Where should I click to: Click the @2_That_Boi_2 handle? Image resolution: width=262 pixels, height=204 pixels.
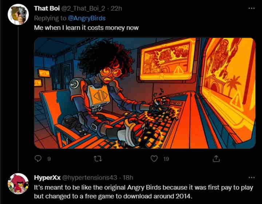point(83,8)
